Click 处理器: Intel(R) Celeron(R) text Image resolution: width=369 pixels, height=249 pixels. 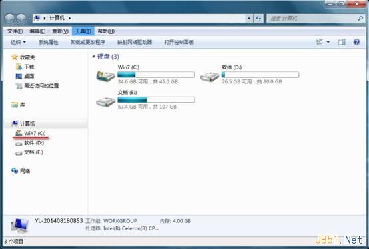[x=122, y=228]
